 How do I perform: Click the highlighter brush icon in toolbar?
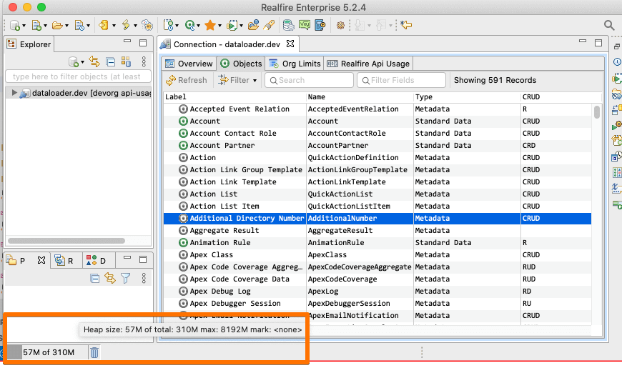coord(269,26)
